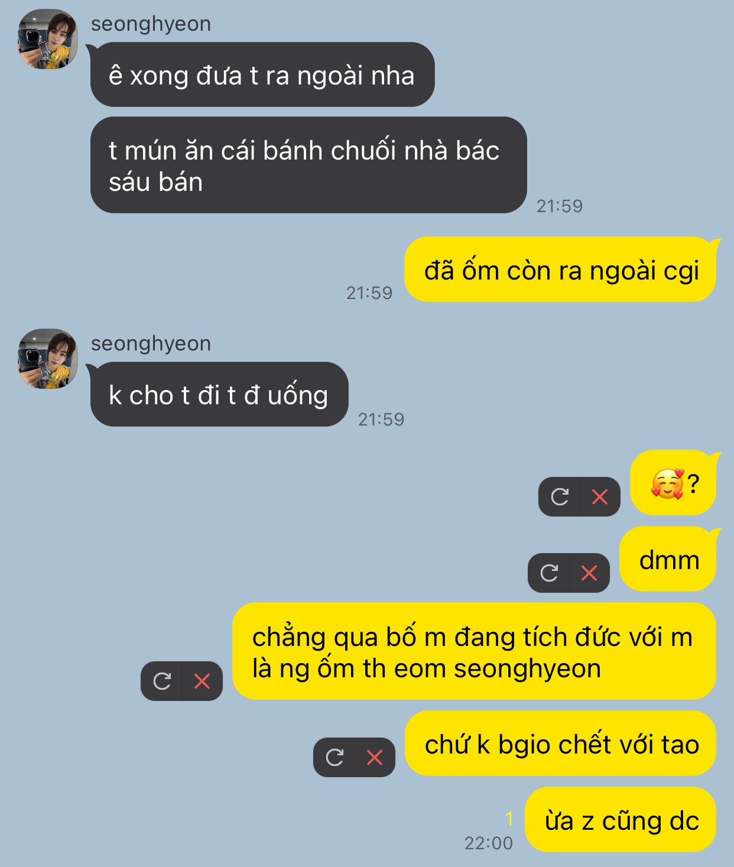The height and width of the screenshot is (867, 734).
Task: Open seonghyeon's top profile picture
Action: pyautogui.click(x=48, y=39)
